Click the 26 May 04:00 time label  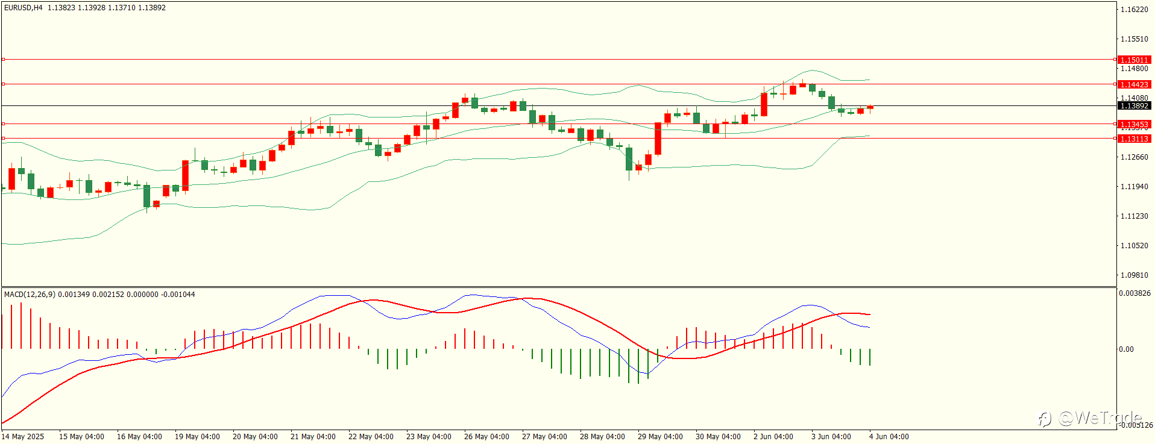pyautogui.click(x=486, y=437)
